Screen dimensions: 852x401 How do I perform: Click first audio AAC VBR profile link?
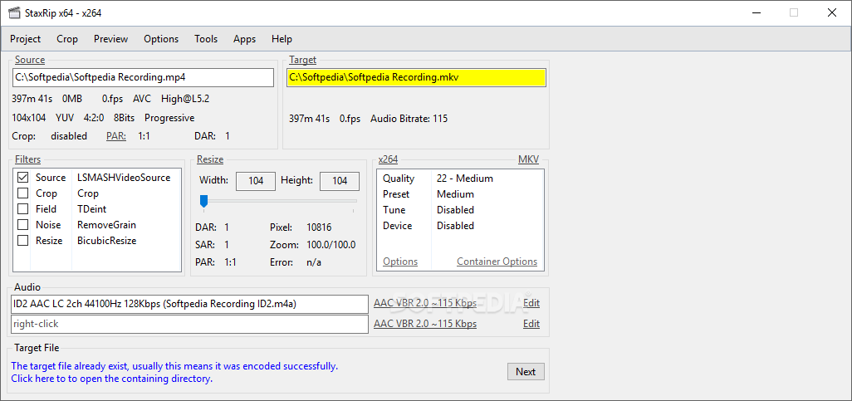pos(425,303)
